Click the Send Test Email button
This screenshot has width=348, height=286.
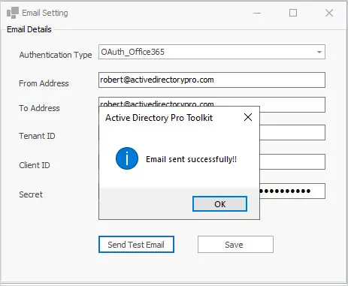pyautogui.click(x=136, y=245)
